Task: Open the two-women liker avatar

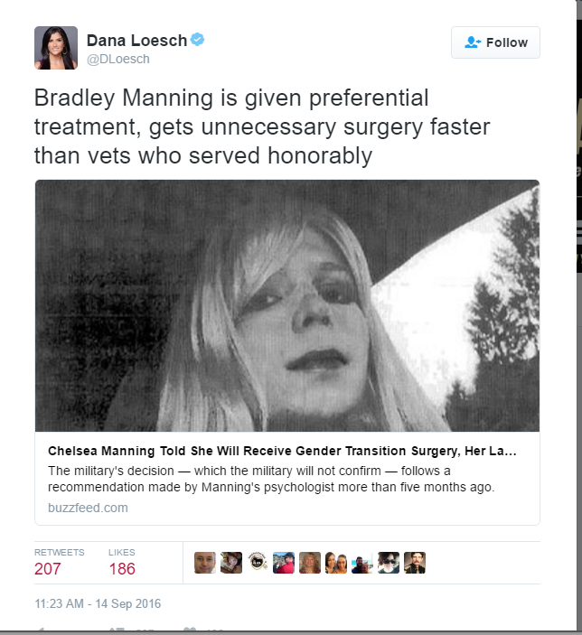Action: tap(336, 563)
